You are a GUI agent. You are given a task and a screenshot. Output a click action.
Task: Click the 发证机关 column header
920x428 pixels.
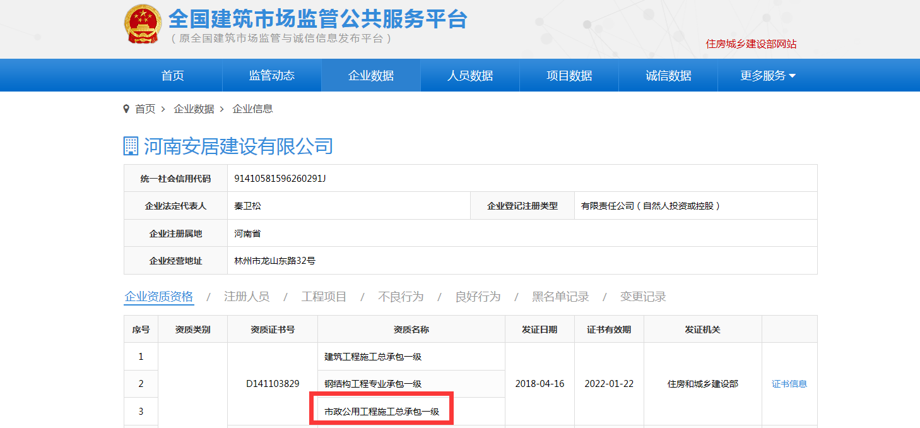(x=703, y=330)
